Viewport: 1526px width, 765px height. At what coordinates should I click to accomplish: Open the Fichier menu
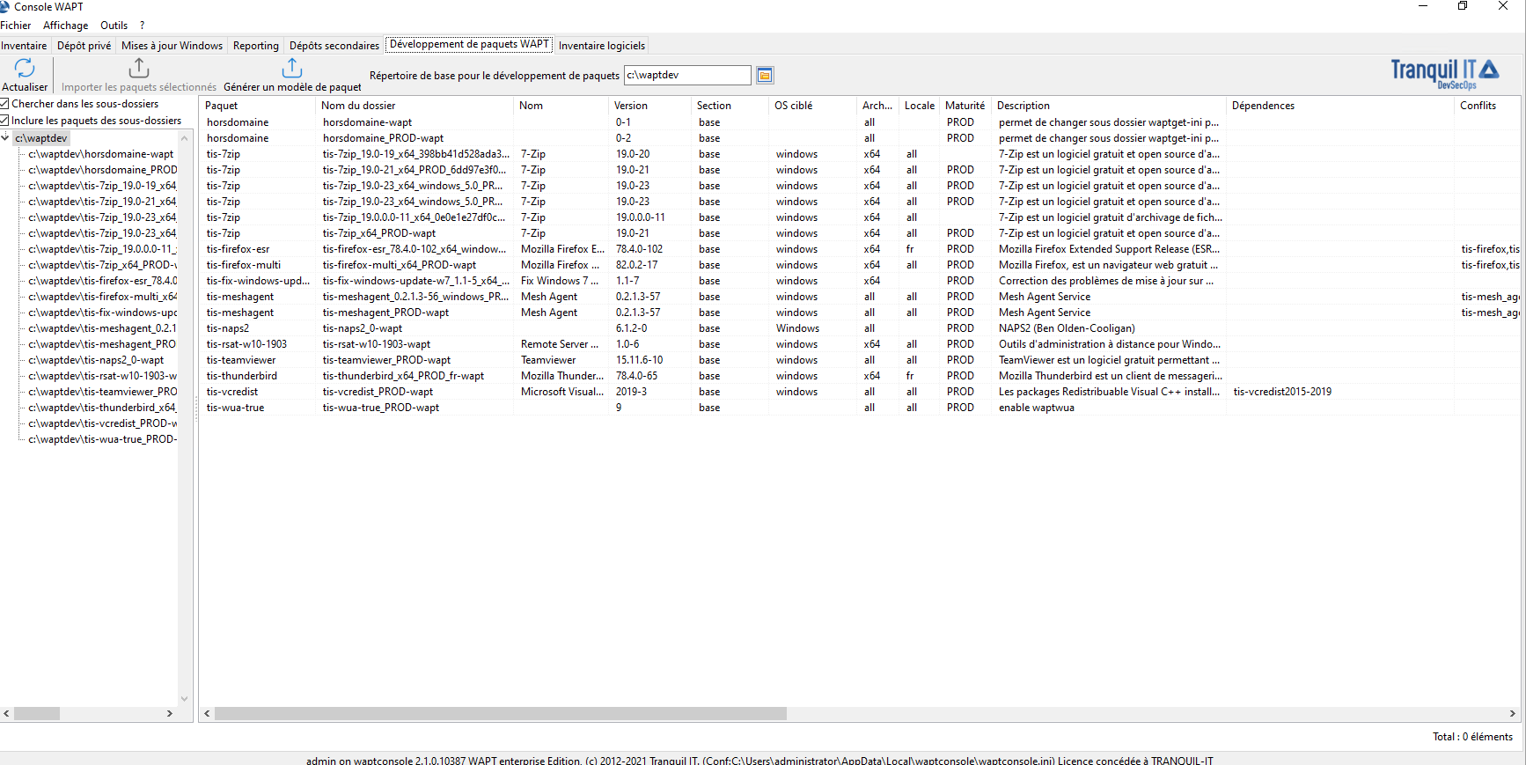click(16, 26)
